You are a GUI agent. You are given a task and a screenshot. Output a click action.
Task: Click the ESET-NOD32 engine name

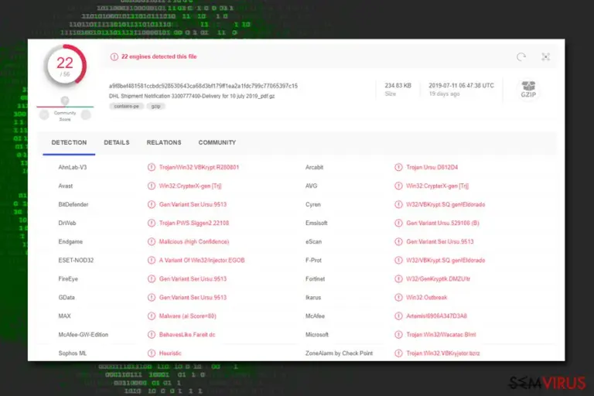(x=76, y=260)
